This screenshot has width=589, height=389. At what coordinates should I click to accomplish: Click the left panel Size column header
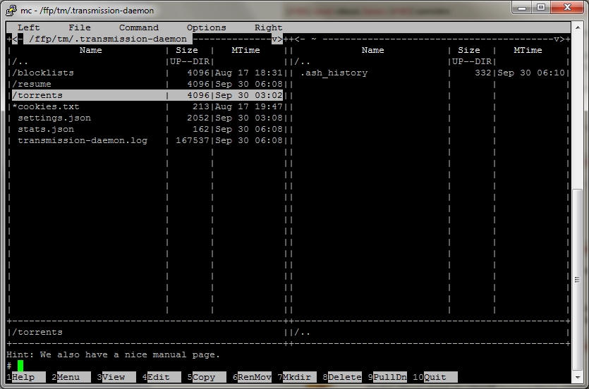point(187,50)
